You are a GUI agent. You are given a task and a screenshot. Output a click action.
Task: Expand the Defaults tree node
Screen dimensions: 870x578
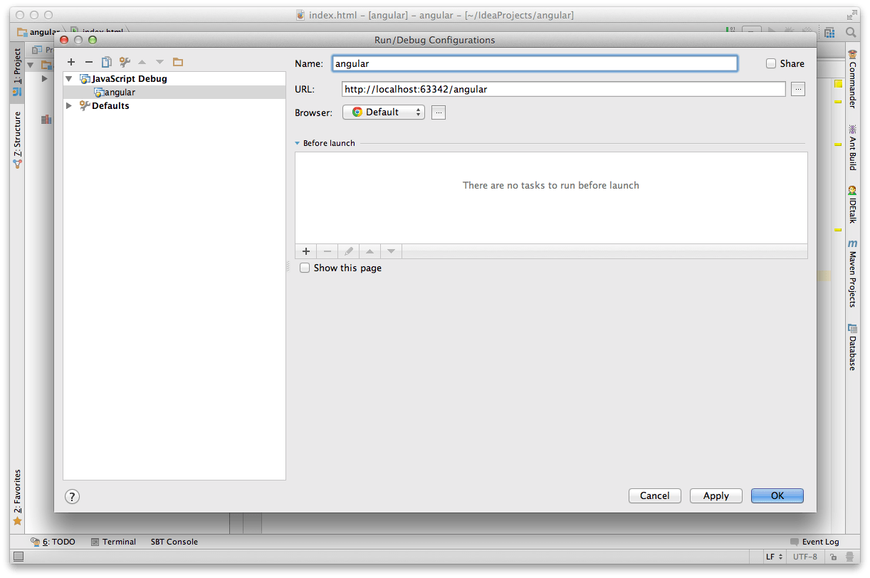[x=69, y=106]
